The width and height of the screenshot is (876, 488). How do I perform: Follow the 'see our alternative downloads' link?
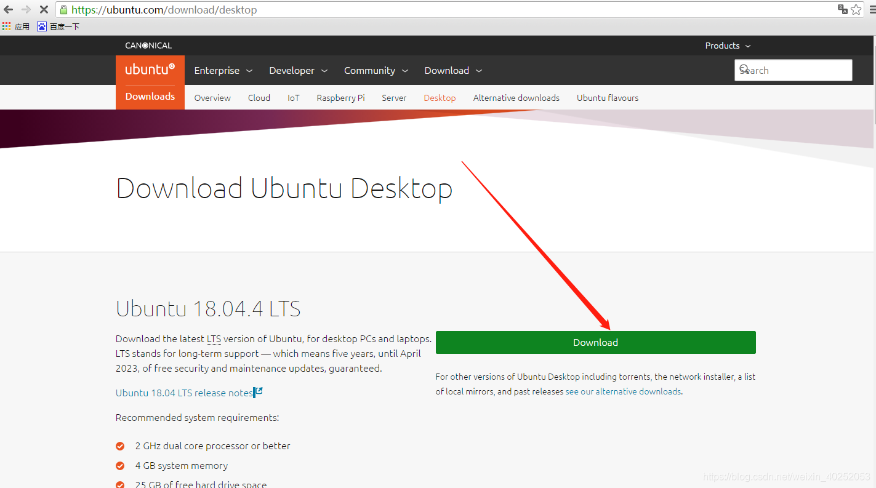click(623, 391)
